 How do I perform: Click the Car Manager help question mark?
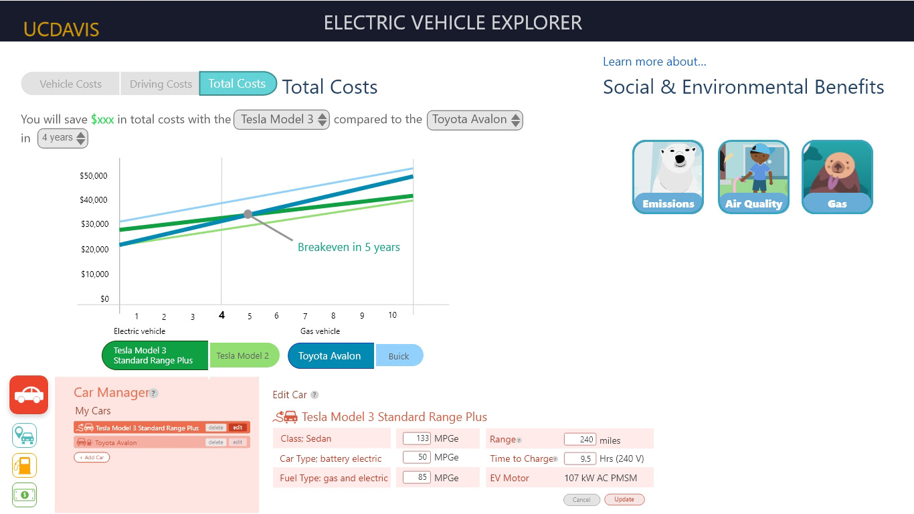pyautogui.click(x=154, y=394)
